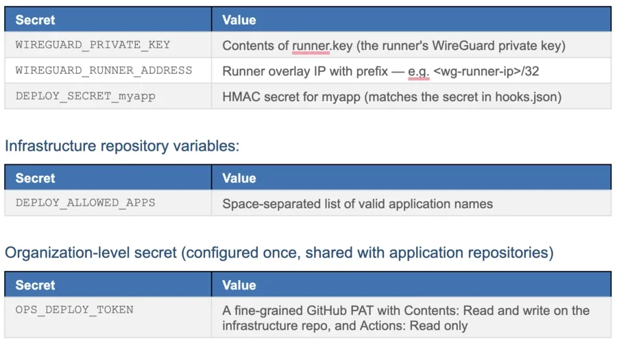Select the DEPLOY_SECRET_myapp secret cell
Screen dimensions: 617x343
(x=86, y=97)
